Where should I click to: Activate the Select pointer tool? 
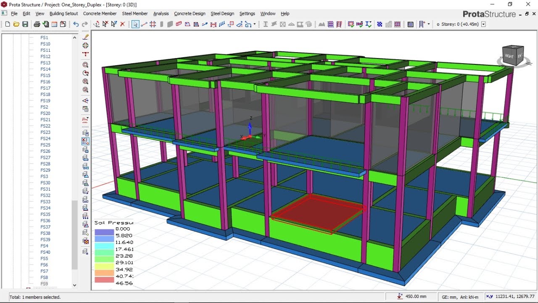135,24
